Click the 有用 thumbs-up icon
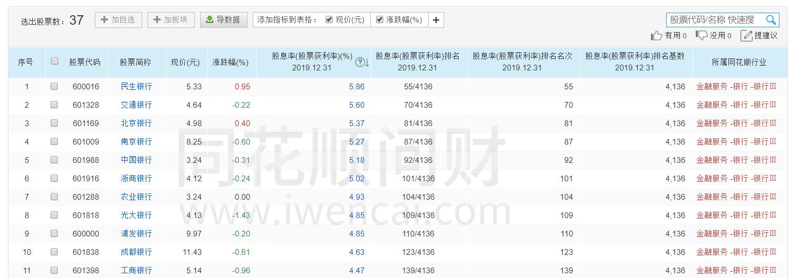The width and height of the screenshot is (790, 278). (x=656, y=35)
